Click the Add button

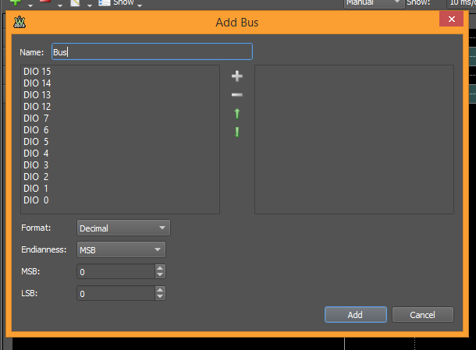[355, 315]
